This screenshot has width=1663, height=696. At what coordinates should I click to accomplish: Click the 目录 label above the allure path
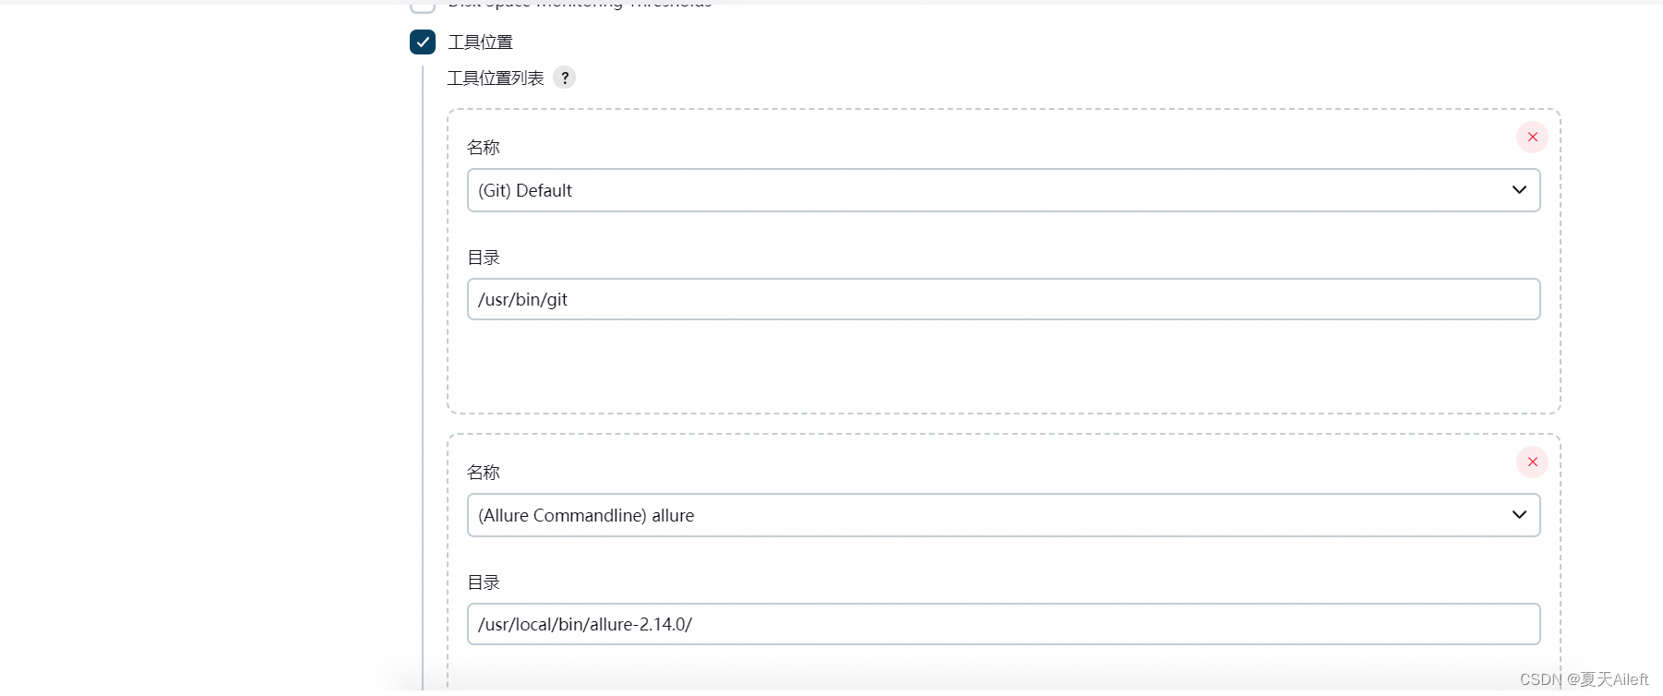point(484,582)
